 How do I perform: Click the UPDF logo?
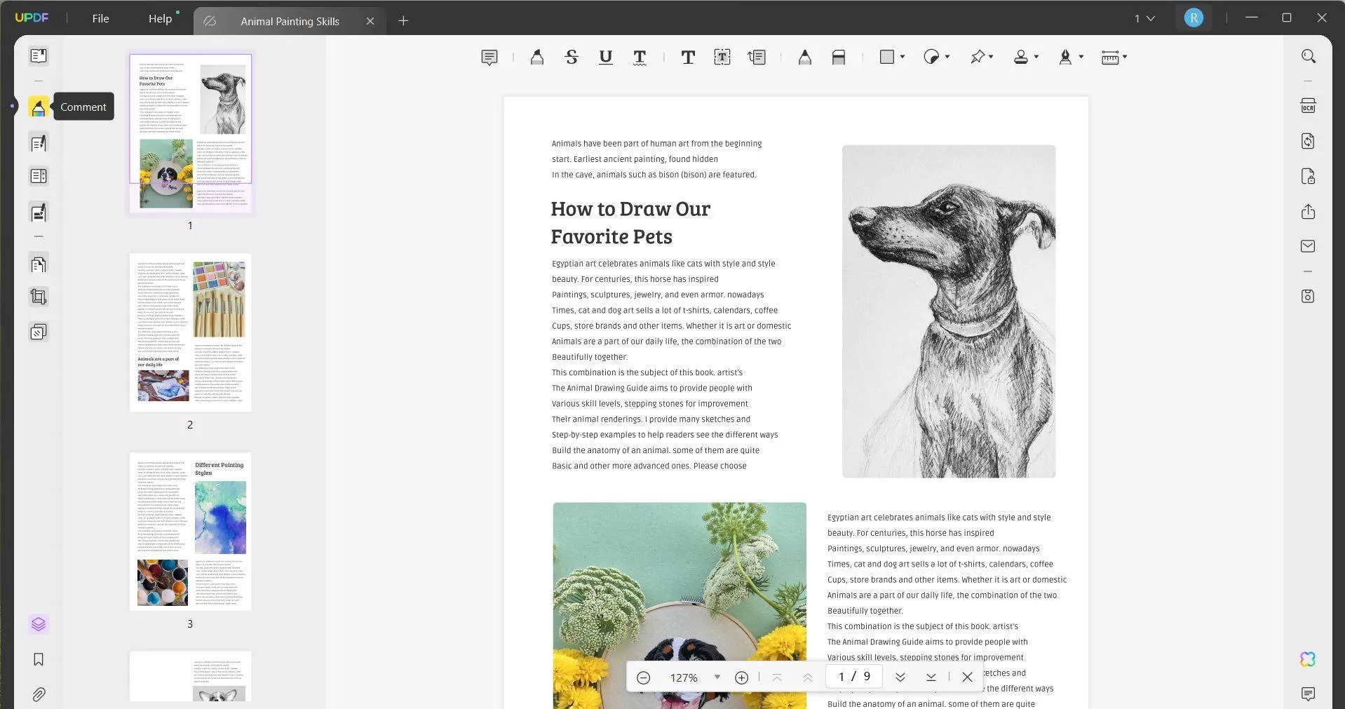[x=32, y=18]
